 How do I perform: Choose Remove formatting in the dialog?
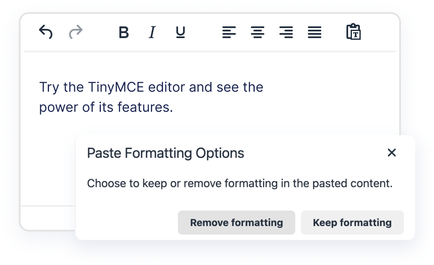coord(236,222)
